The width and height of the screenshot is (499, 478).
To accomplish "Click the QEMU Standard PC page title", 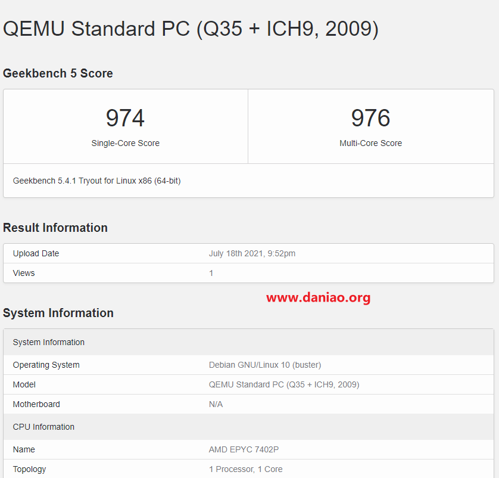I will [x=191, y=29].
